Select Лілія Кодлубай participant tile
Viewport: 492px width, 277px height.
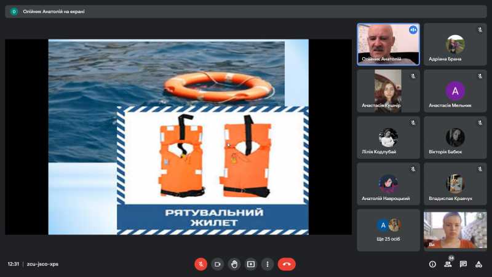pos(388,137)
